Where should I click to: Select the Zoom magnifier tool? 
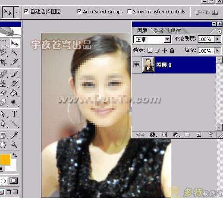click(14, 145)
